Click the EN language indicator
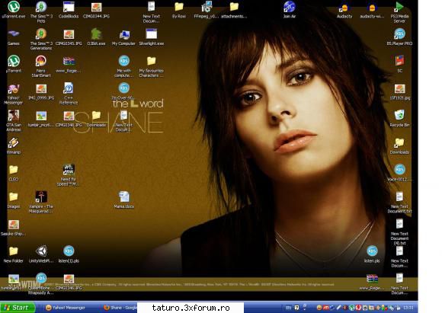The image size is (442, 313). pyautogui.click(x=288, y=308)
